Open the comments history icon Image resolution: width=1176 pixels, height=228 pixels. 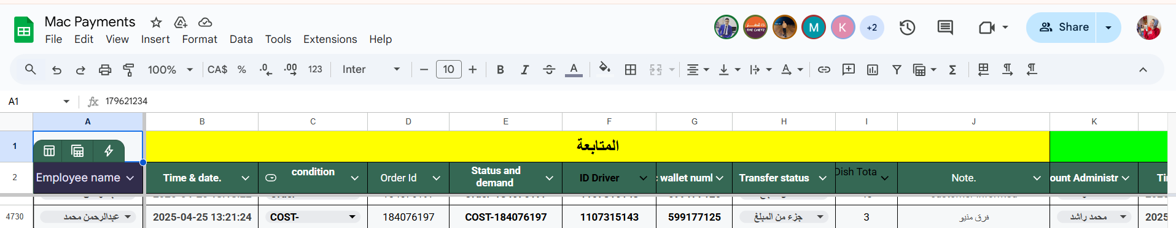[x=945, y=28]
